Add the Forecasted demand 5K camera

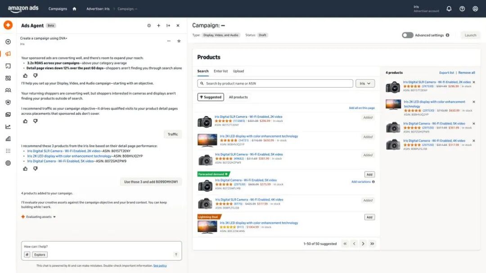[x=369, y=175]
